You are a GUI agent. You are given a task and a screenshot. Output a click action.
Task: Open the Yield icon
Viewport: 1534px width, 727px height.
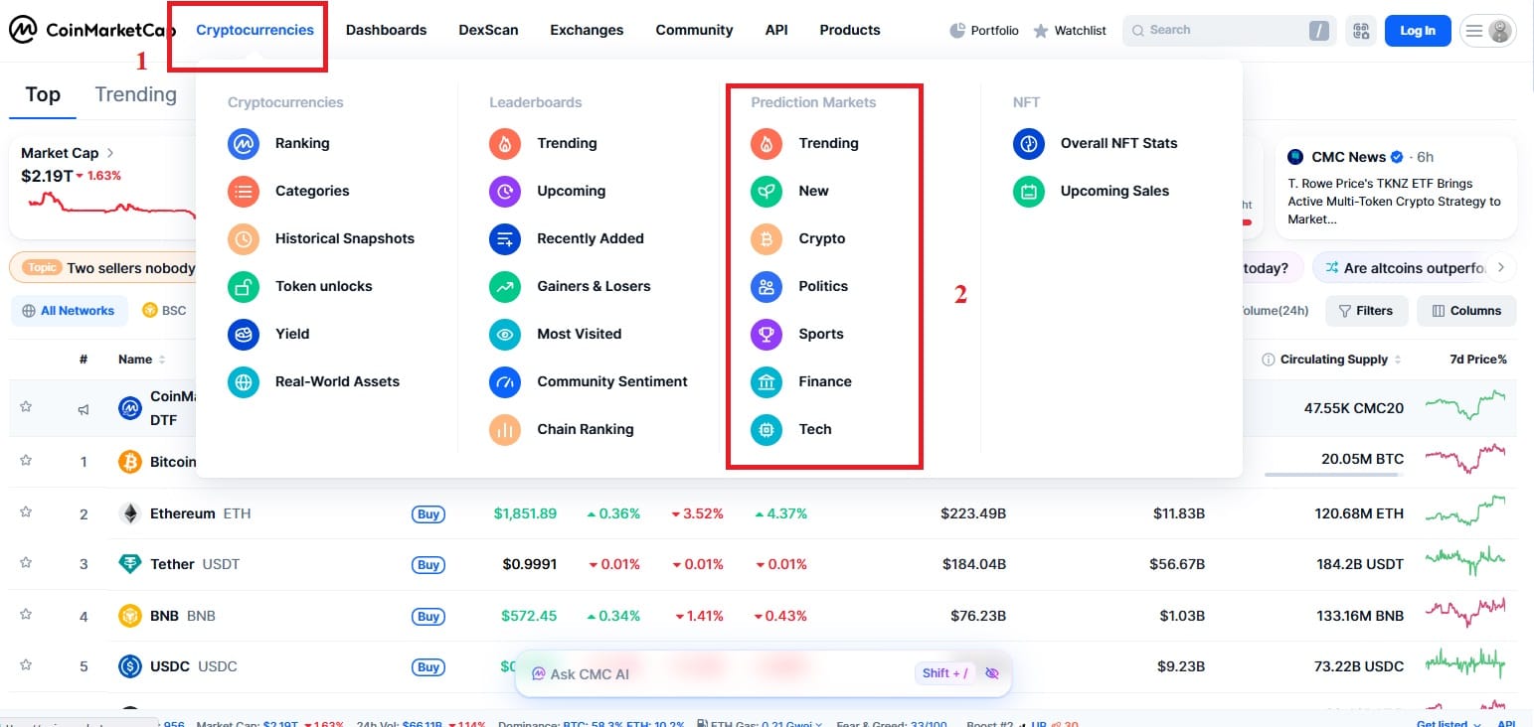[244, 334]
